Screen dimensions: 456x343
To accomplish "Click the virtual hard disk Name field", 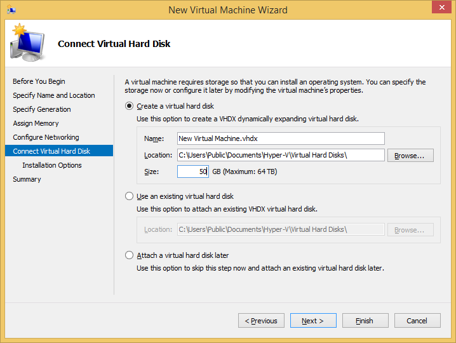I will point(280,138).
